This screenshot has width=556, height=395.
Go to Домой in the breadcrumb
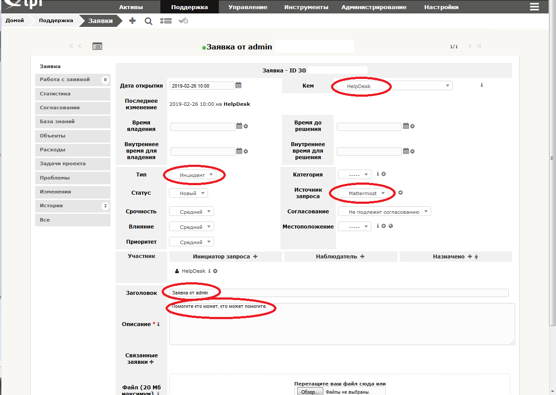[x=15, y=20]
